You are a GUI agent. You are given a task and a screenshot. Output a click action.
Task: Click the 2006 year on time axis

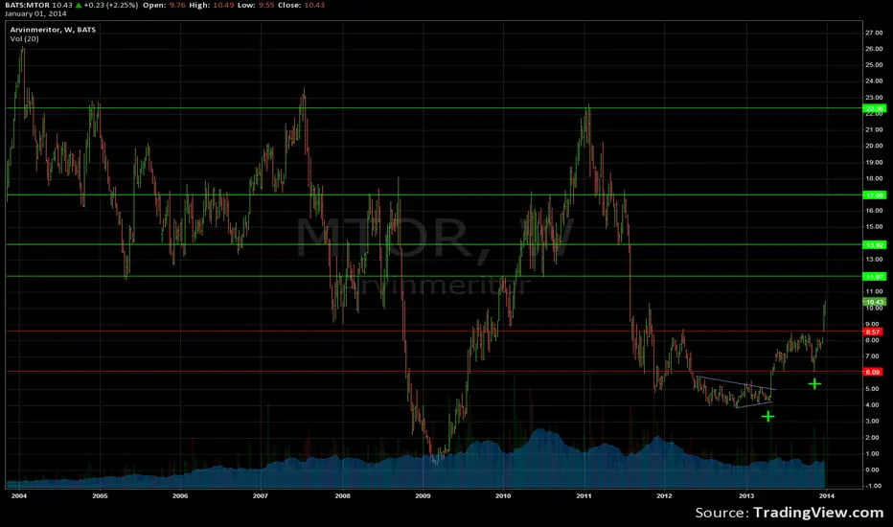(x=180, y=495)
